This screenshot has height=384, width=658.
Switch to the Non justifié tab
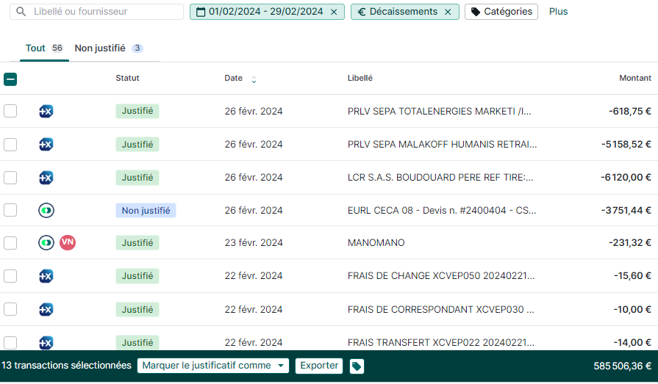coord(100,48)
